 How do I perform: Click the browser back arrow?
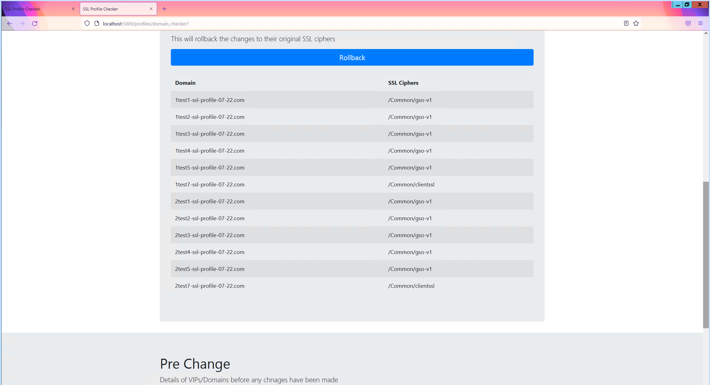pyautogui.click(x=10, y=24)
